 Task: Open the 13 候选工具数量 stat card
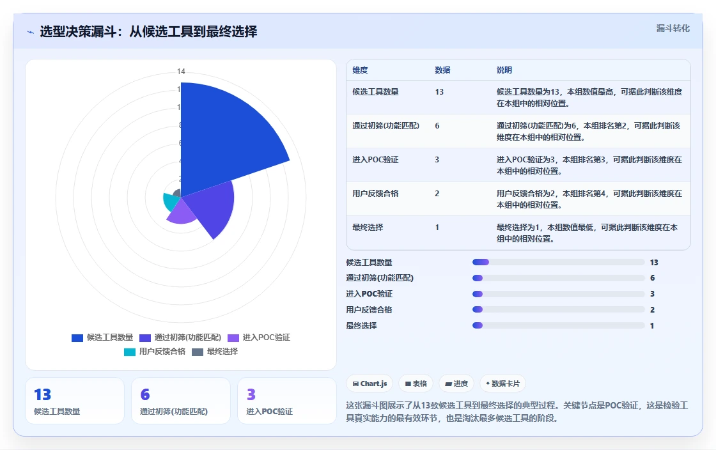(x=75, y=401)
